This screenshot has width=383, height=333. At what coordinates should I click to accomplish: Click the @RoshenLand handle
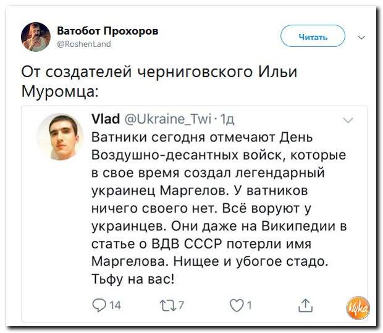pos(84,44)
